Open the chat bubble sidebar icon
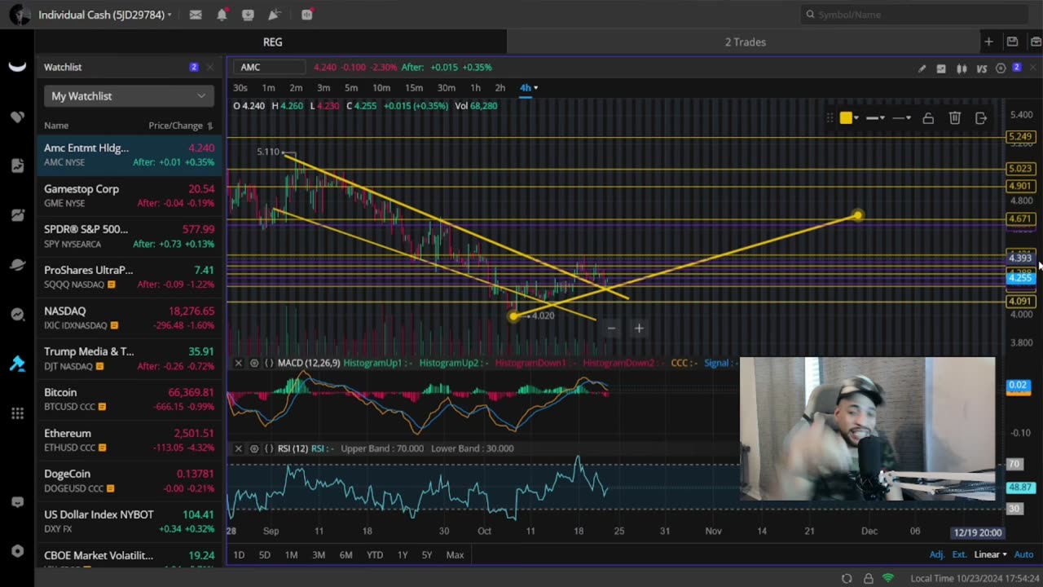1043x587 pixels. click(x=17, y=502)
